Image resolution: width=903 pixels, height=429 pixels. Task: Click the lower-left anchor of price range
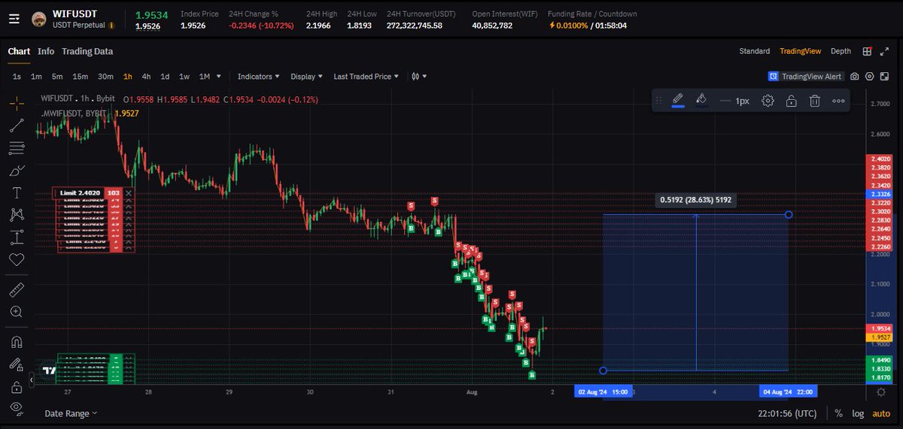click(x=603, y=370)
